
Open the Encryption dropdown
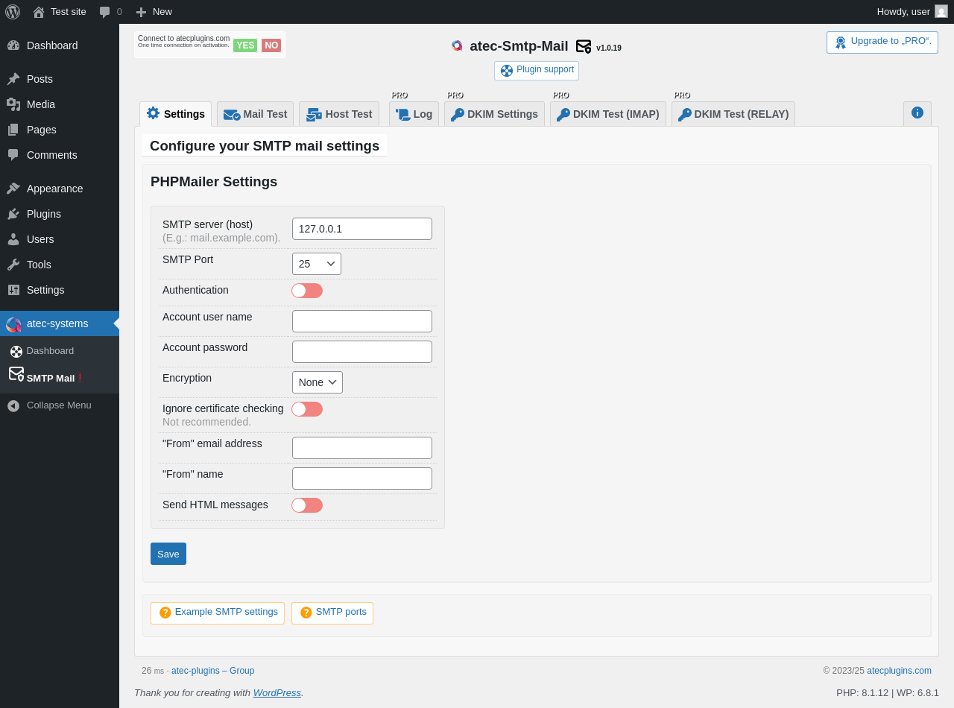[318, 382]
